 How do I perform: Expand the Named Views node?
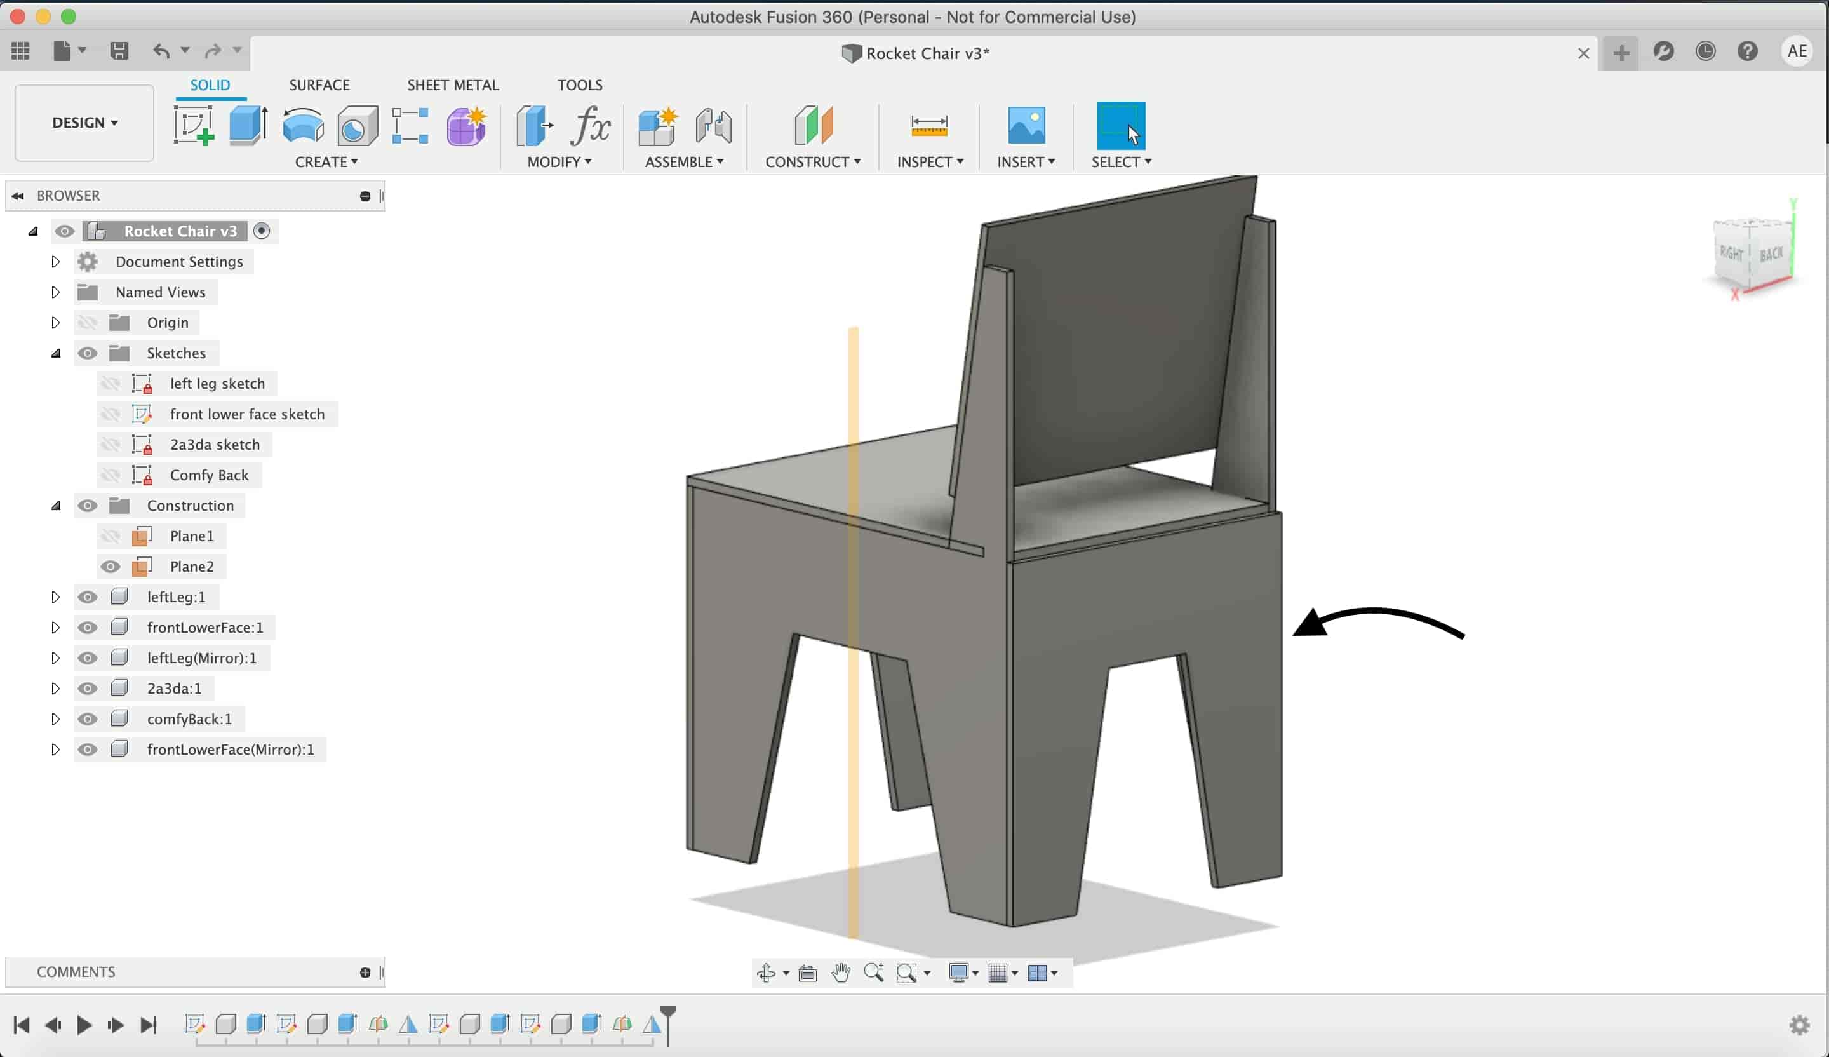coord(55,292)
